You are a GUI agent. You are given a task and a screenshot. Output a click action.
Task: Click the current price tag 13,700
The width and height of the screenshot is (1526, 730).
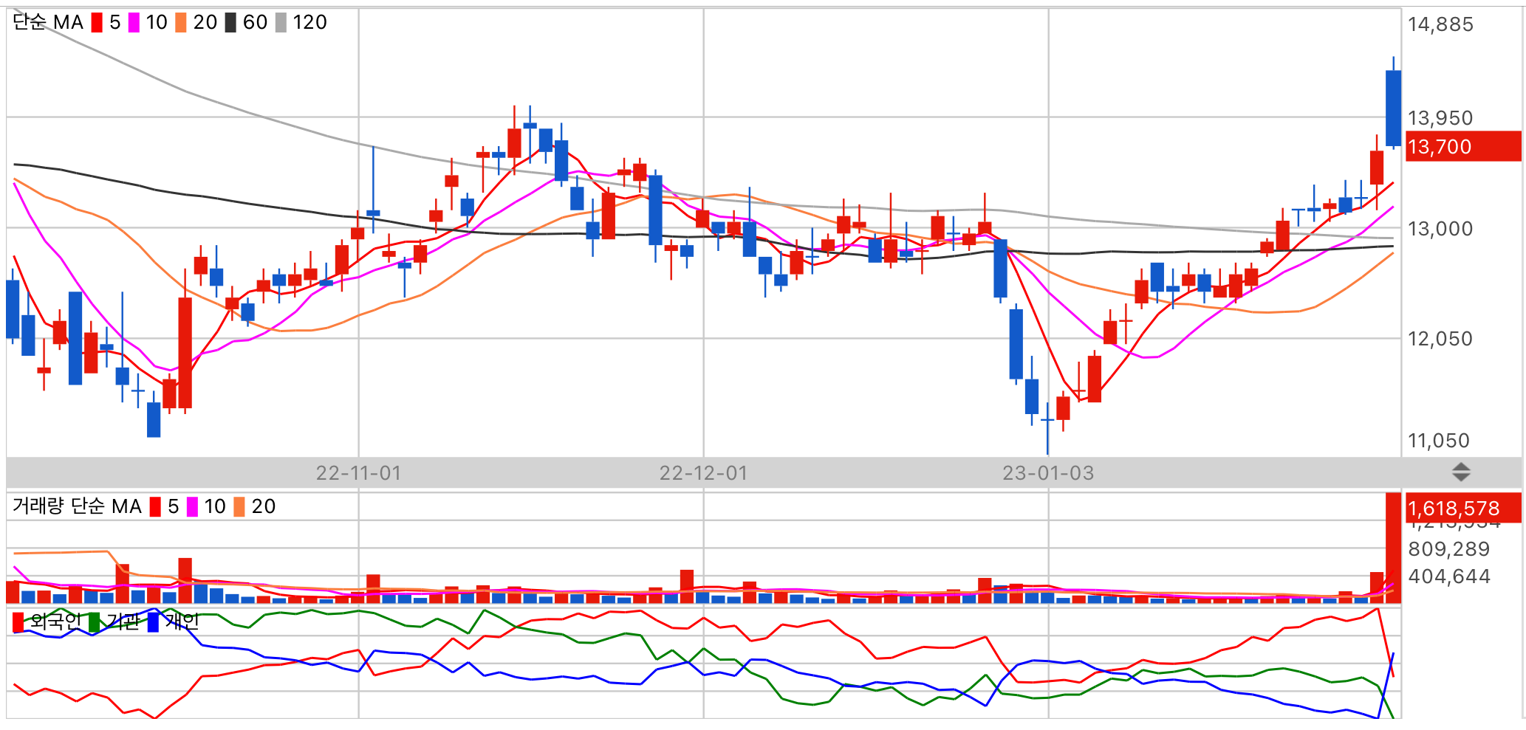tap(1463, 146)
